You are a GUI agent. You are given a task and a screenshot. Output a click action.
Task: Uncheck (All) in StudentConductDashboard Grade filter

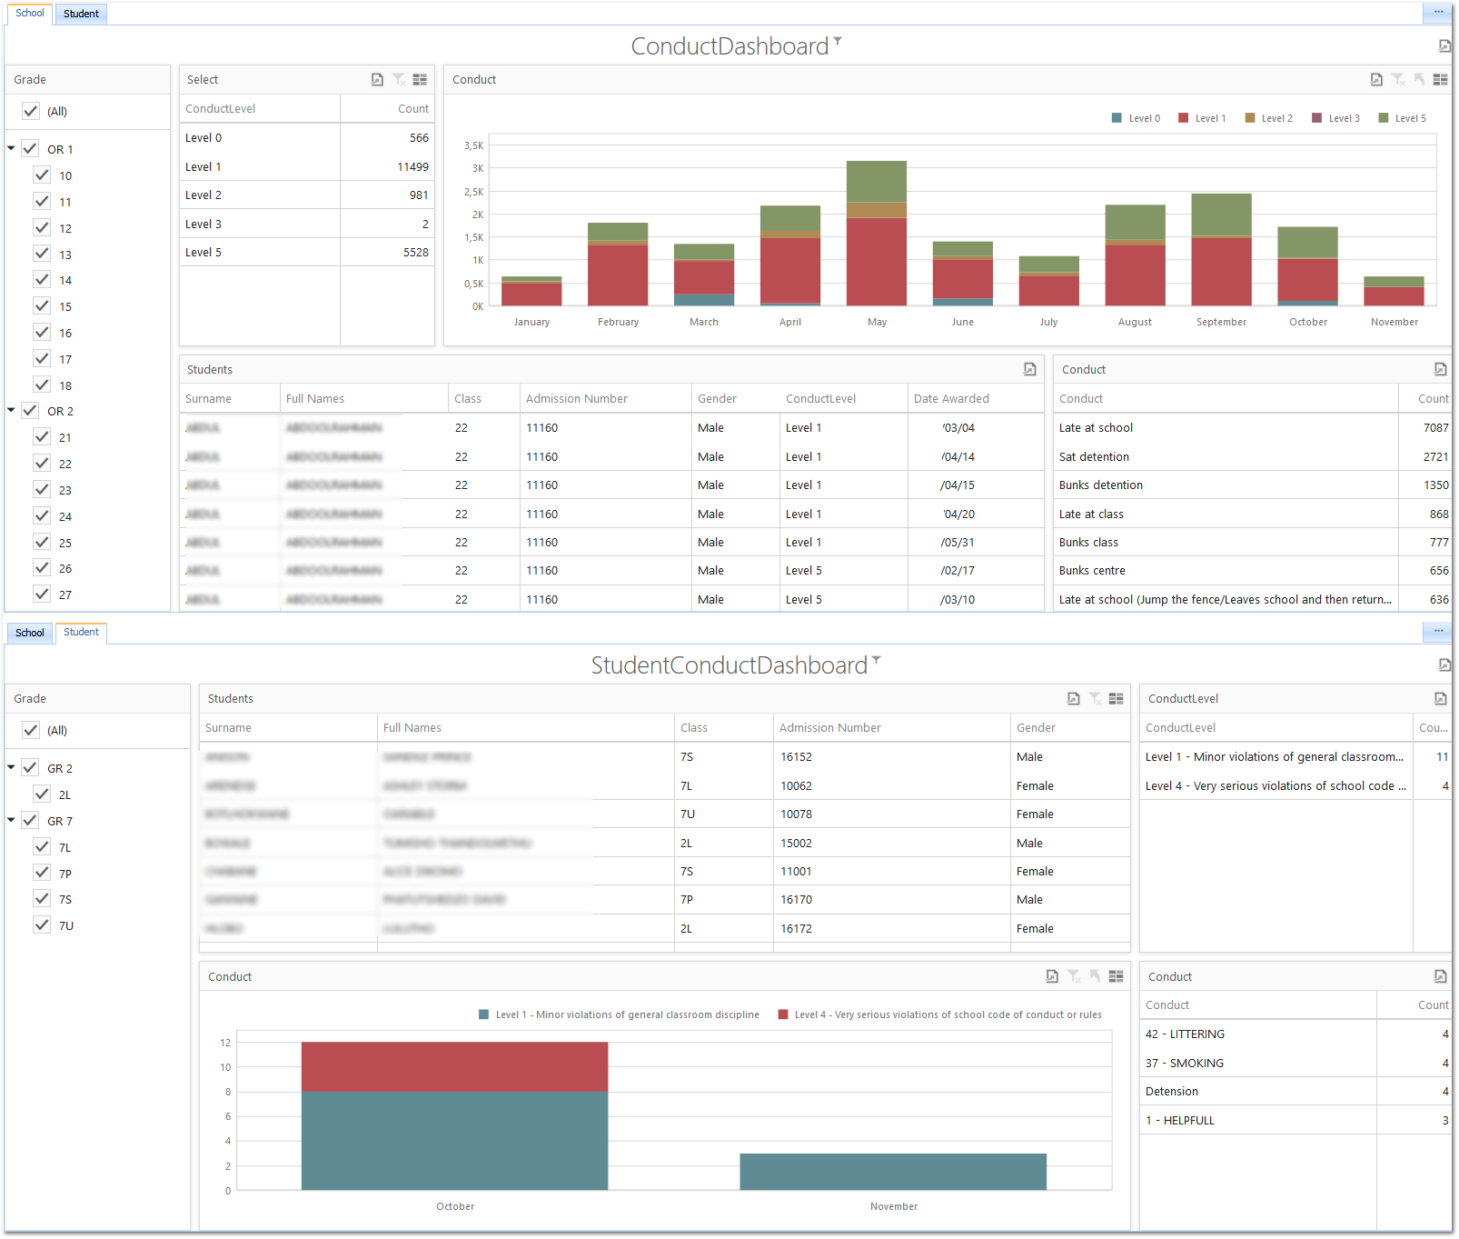pyautogui.click(x=31, y=730)
